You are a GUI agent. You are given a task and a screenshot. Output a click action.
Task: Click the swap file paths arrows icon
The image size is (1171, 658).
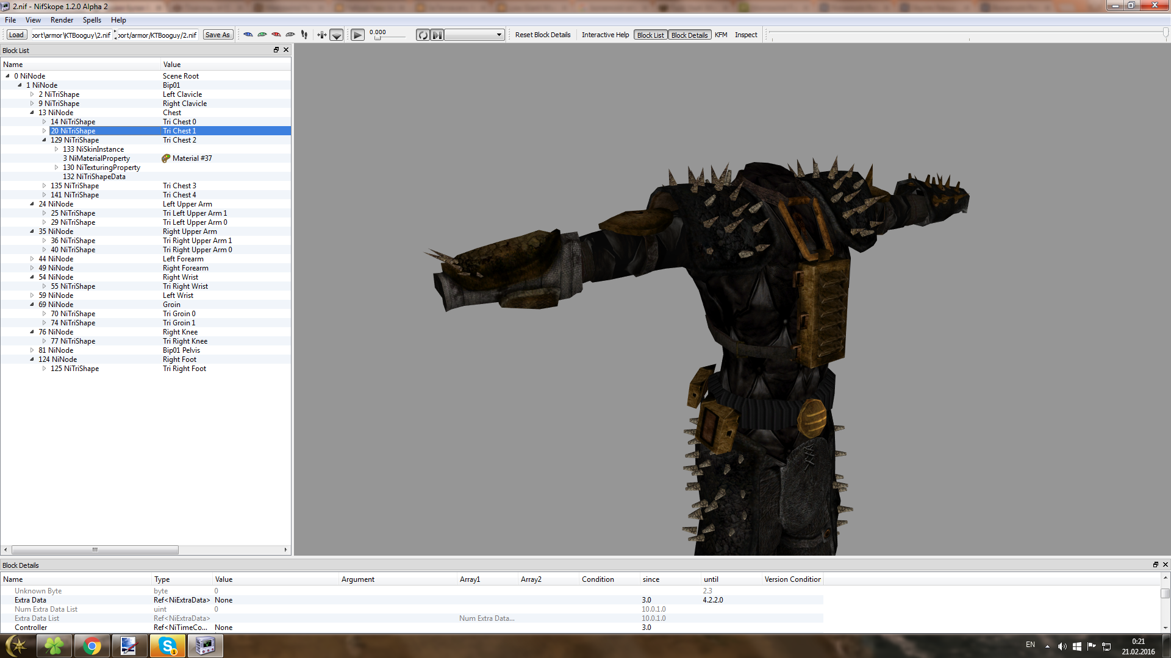coord(115,35)
